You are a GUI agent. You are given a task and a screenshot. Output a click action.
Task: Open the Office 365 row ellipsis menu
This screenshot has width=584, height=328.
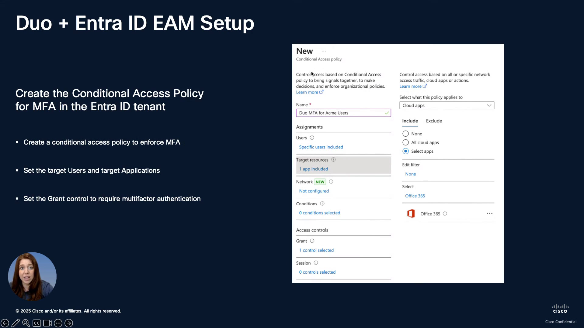click(489, 214)
